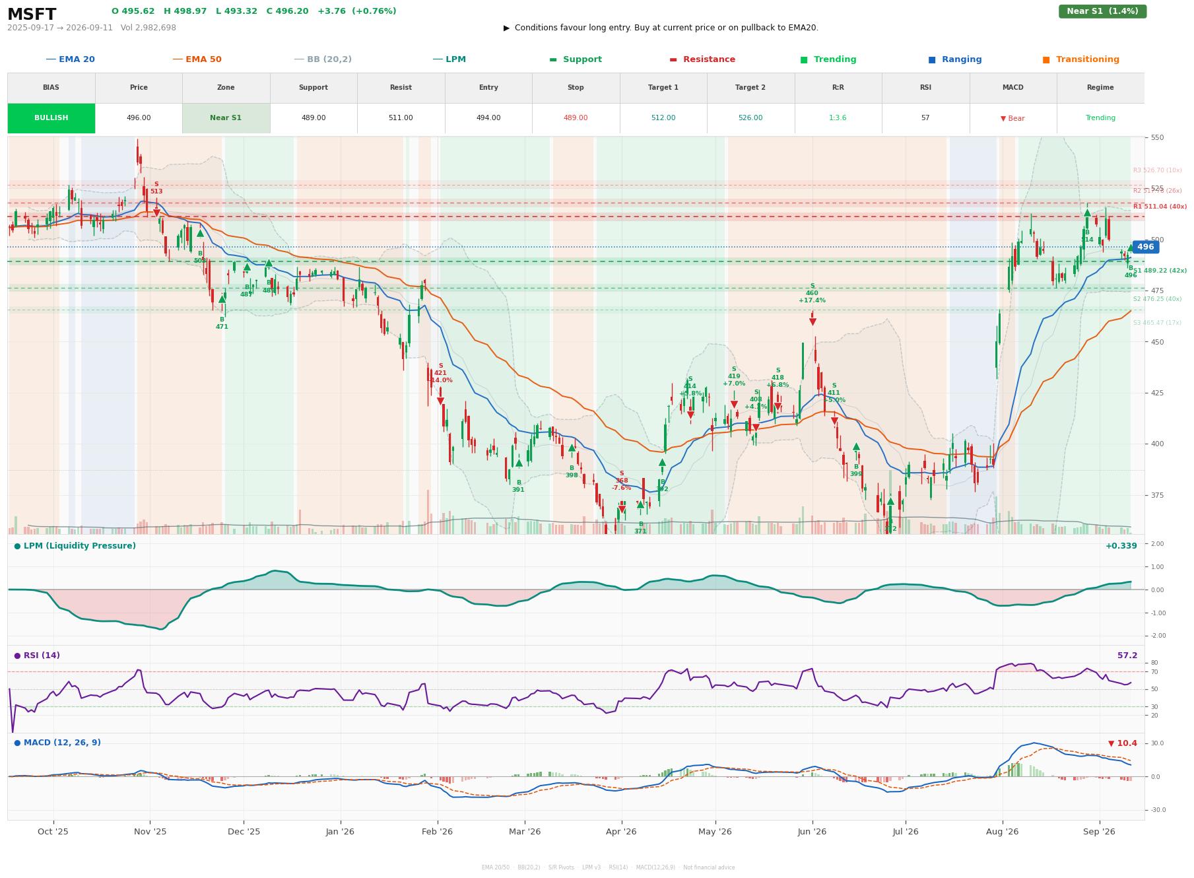
Task: Click the 'R1 511.04 (40x)' resistance label
Action: click(1160, 207)
